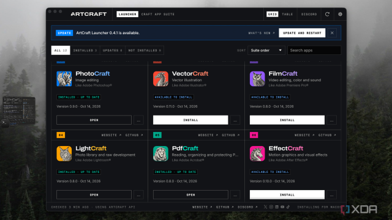Image resolution: width=392 pixels, height=220 pixels.
Task: Filter by All 12 apps
Action: (61, 50)
